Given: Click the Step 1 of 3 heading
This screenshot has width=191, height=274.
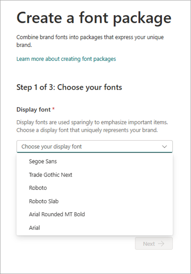Looking at the screenshot, I should 69,87.
